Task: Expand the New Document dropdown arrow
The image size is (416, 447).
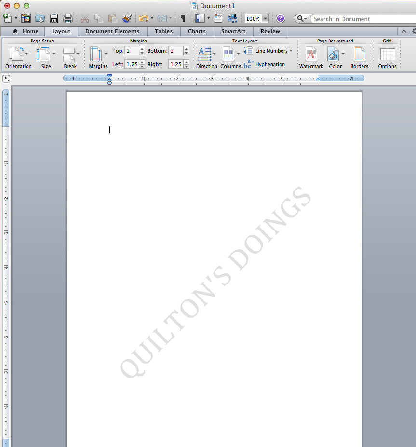Action: 16,18
